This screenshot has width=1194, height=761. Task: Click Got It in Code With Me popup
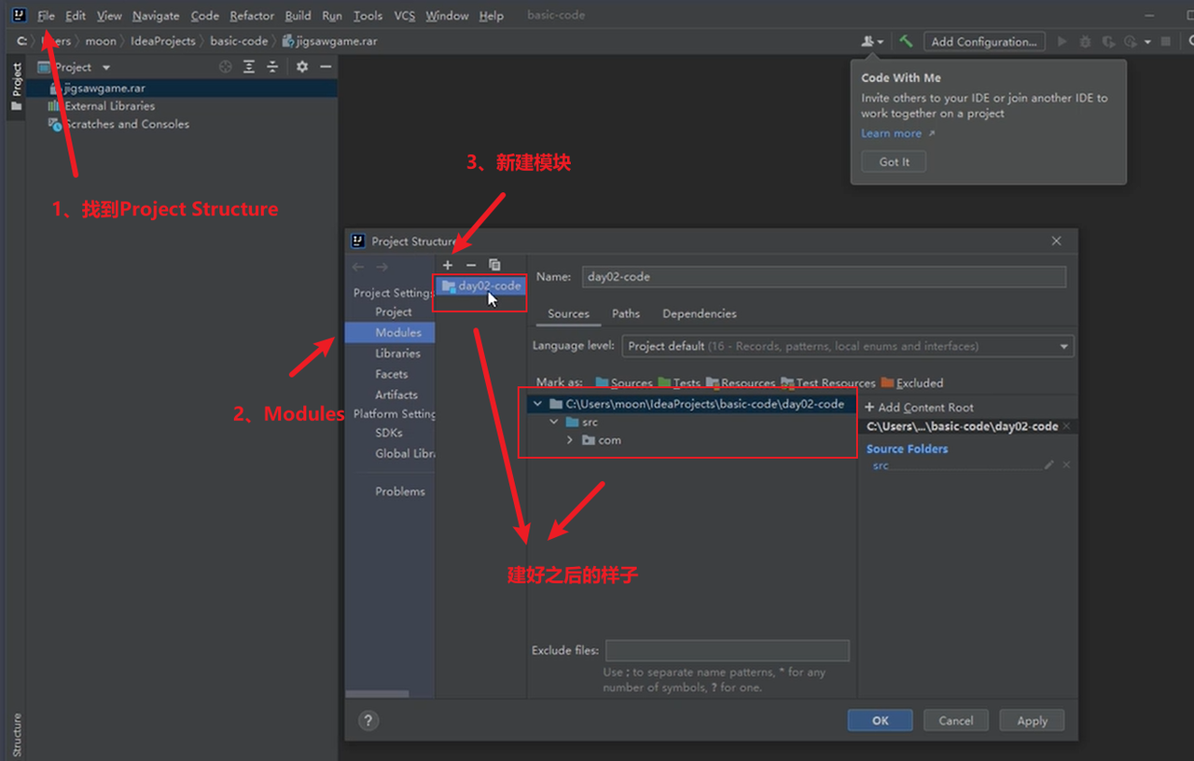click(x=894, y=161)
